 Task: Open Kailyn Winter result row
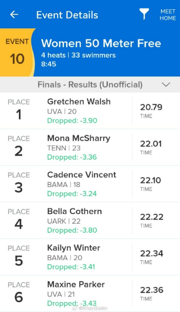(90, 257)
